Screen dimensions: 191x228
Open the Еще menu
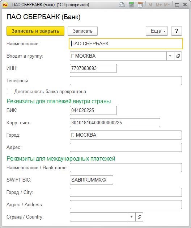[157, 31]
